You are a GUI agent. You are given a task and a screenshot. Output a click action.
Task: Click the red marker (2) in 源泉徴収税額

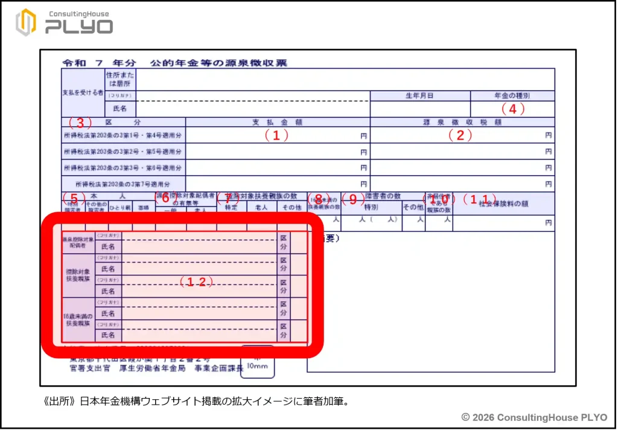(x=460, y=136)
